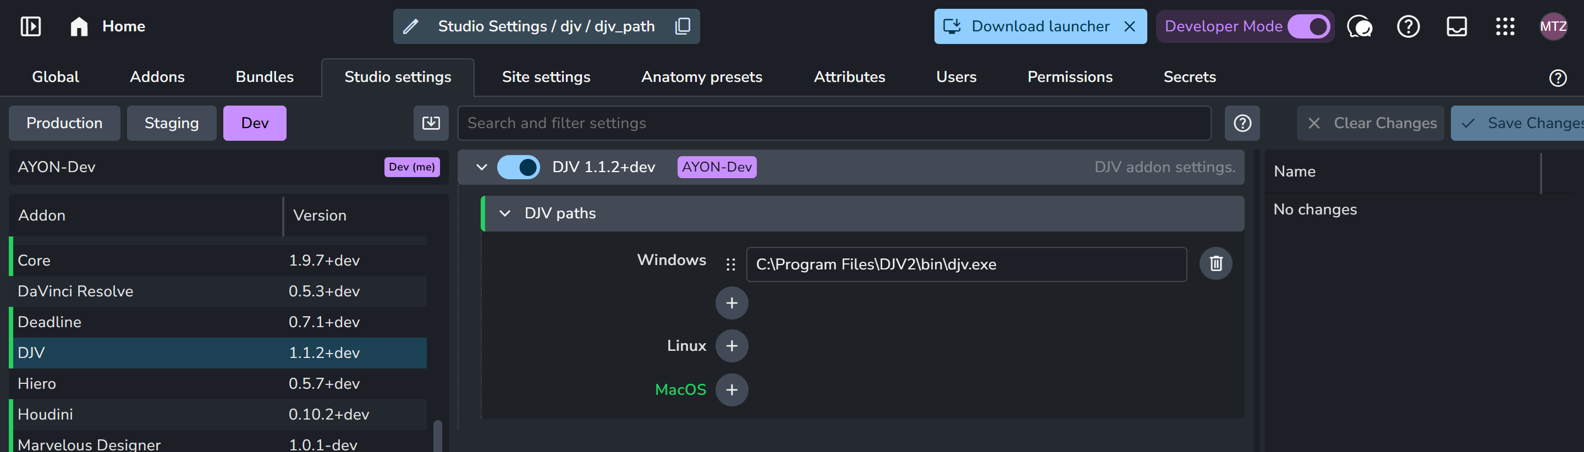Click the addon list scrollbar
The height and width of the screenshot is (452, 1584).
(438, 436)
